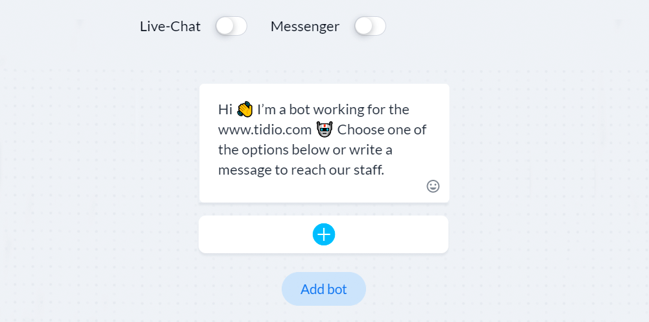649x322 pixels.
Task: Click the robot face emoji in message
Action: (x=324, y=130)
